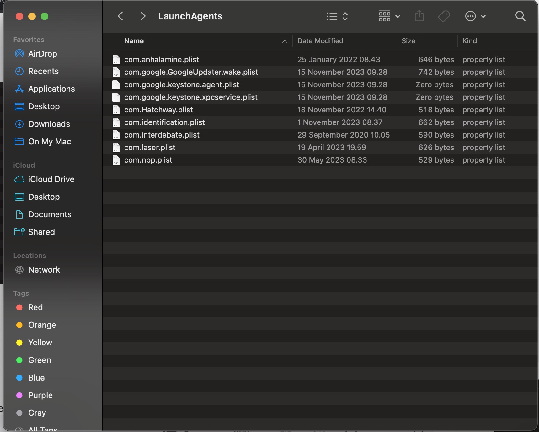Sort files by the Kind column
The height and width of the screenshot is (432, 539).
click(470, 41)
